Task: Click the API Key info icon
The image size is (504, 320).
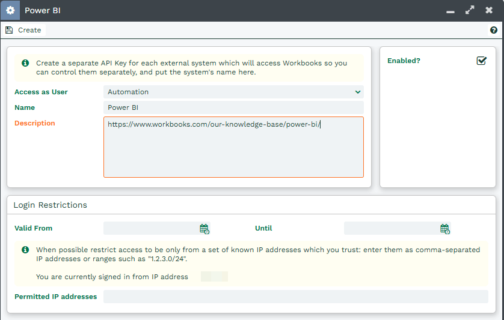Action: [x=25, y=63]
